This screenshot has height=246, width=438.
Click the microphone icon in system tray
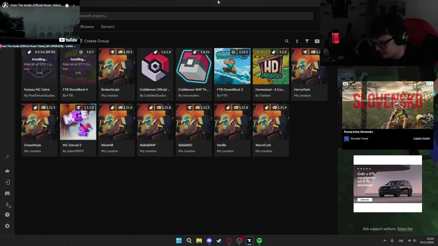[392, 241]
